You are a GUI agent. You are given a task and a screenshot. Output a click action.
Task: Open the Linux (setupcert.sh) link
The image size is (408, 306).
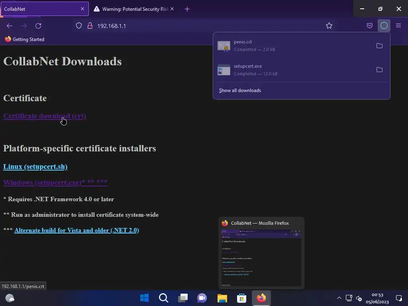point(35,167)
